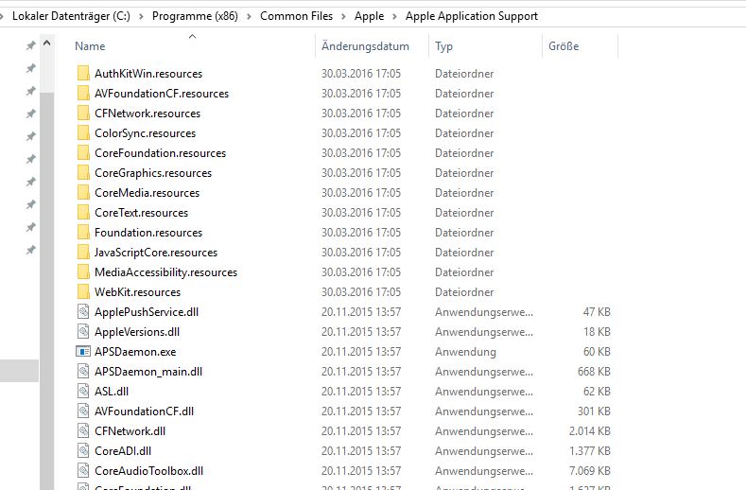Click the JavaScriptCore.resources folder icon
This screenshot has width=746, height=490.
83,252
